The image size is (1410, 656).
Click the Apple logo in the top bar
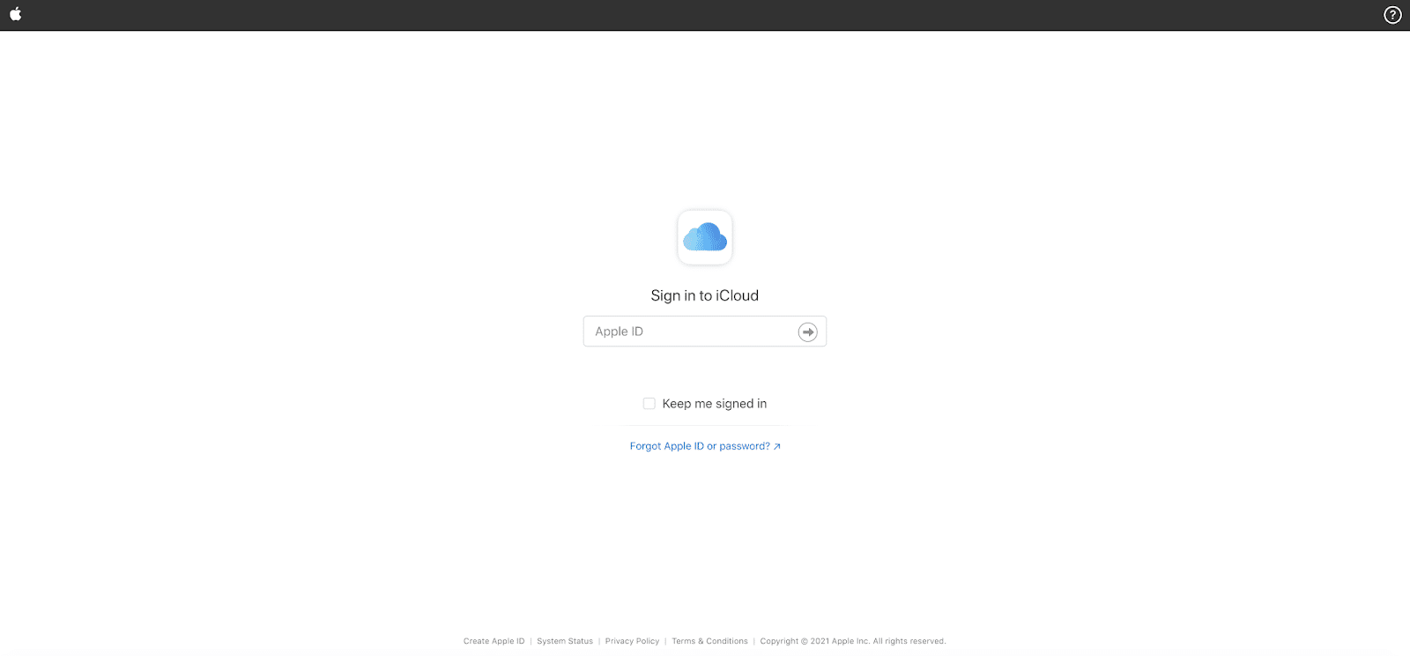pyautogui.click(x=15, y=14)
